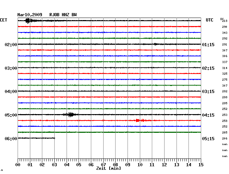Viewport: 229px width, 174px height.
Task: Click the "UTC" time zone label
Action: click(210, 20)
